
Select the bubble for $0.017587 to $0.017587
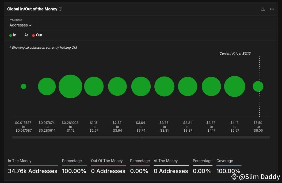pyautogui.click(x=24, y=86)
